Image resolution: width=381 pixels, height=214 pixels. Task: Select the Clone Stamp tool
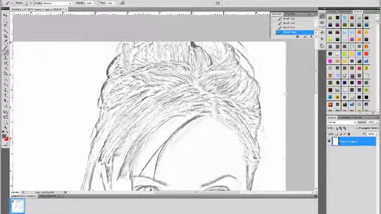[x=5, y=58]
